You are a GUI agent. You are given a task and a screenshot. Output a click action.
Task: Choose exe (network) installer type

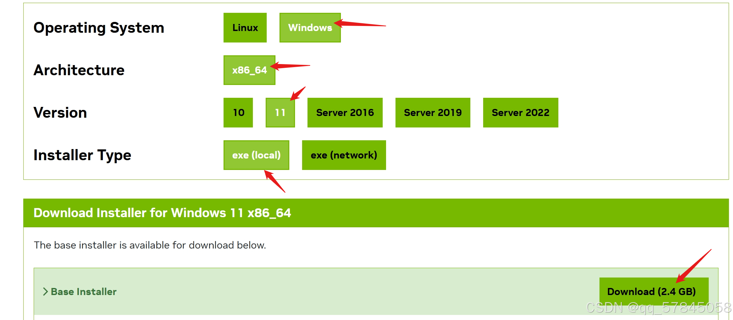coord(344,155)
